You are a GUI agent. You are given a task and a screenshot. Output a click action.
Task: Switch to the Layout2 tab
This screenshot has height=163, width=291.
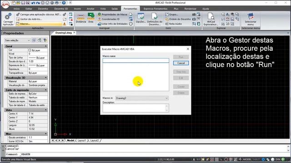(x=94, y=140)
